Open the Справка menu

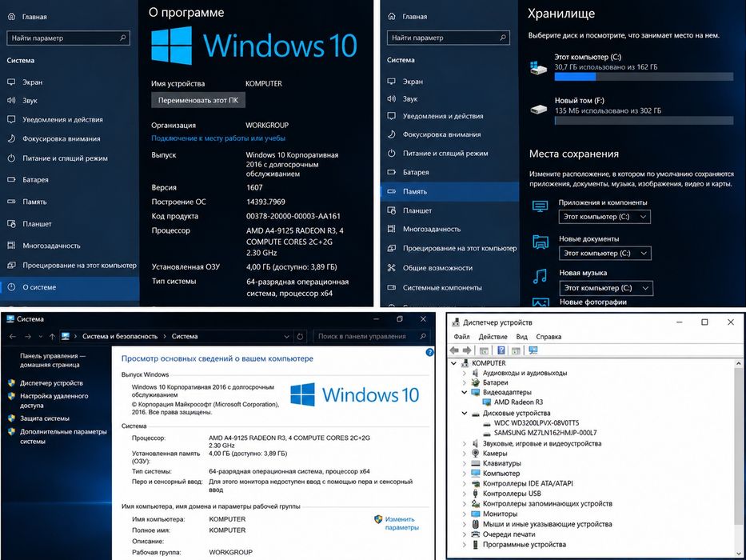pos(549,337)
